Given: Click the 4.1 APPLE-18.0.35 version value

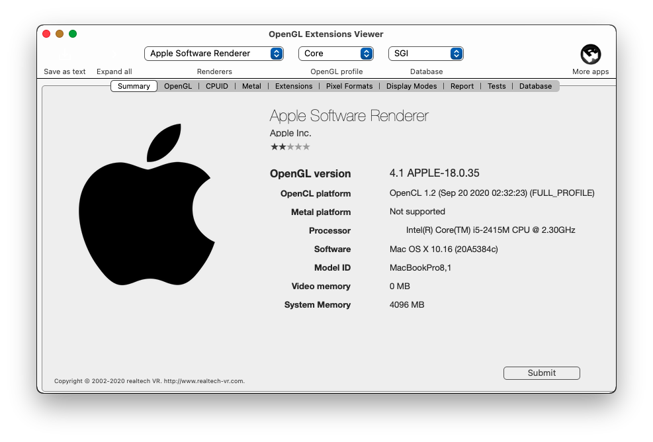Looking at the screenshot, I should click(435, 173).
